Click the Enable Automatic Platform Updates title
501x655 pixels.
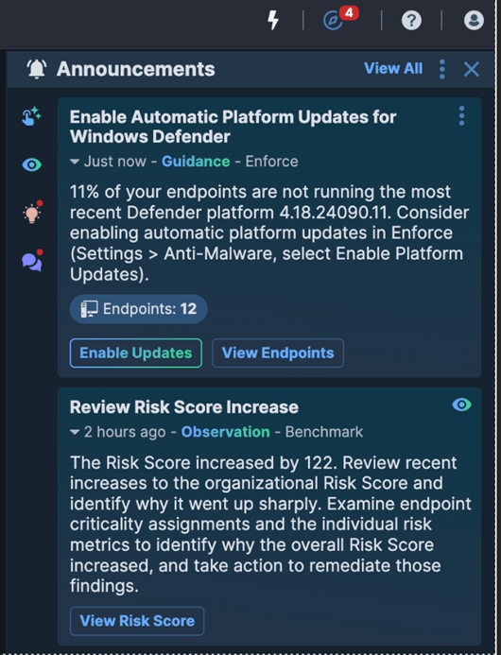233,127
